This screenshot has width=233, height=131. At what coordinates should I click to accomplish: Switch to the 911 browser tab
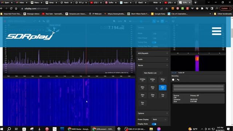(81, 3)
